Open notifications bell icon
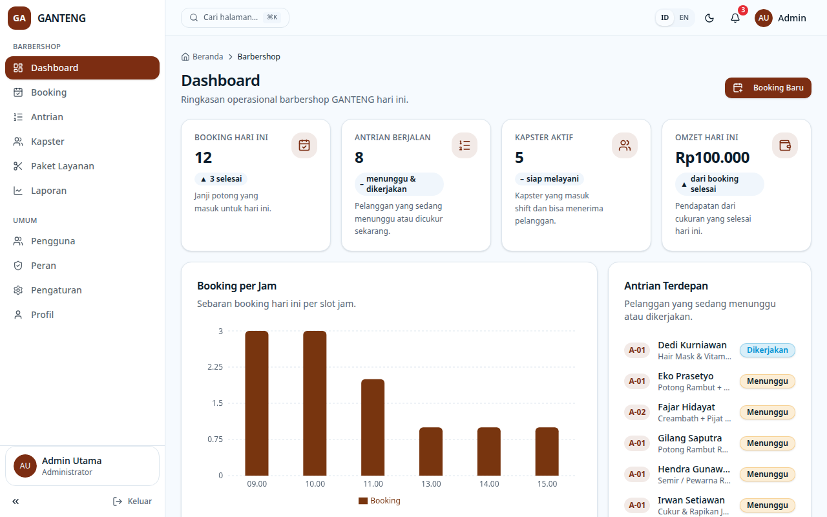 (735, 18)
